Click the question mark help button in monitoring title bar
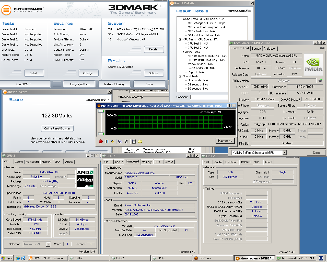Viewport: 327px width, 262px height. tap(229, 106)
